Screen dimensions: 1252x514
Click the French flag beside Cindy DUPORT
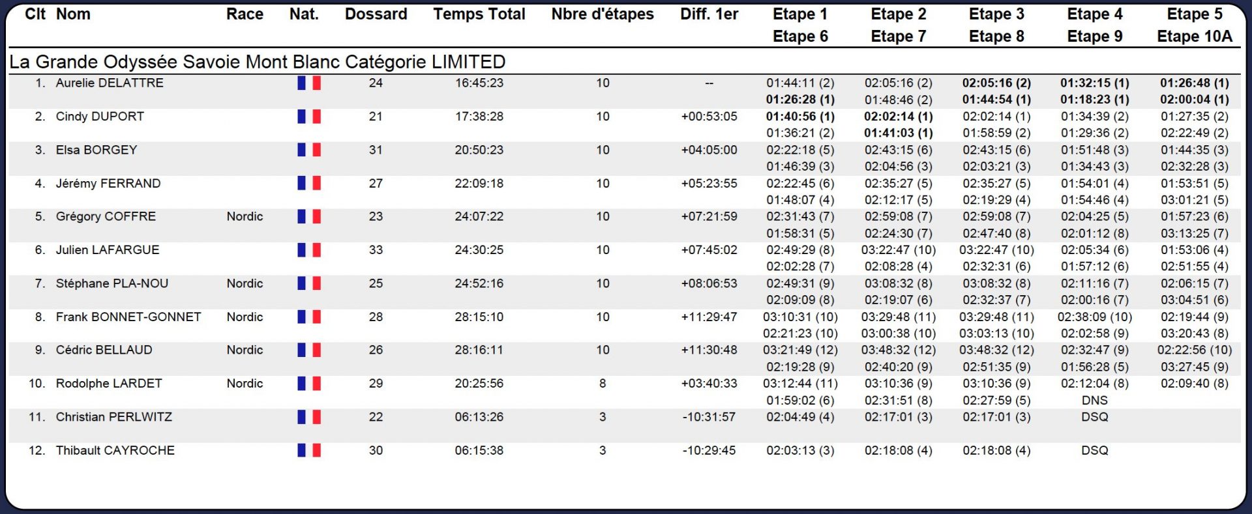tap(309, 117)
